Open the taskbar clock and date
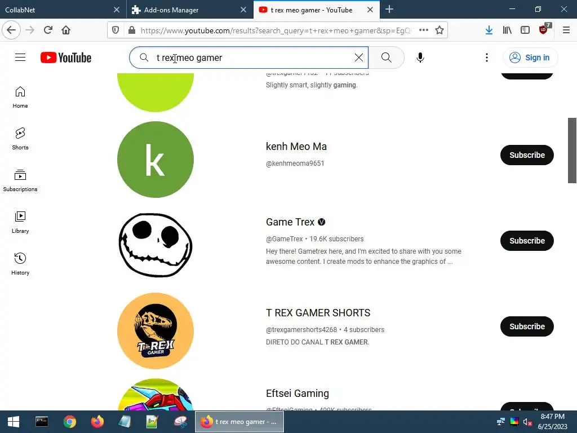This screenshot has width=577, height=433. (553, 422)
